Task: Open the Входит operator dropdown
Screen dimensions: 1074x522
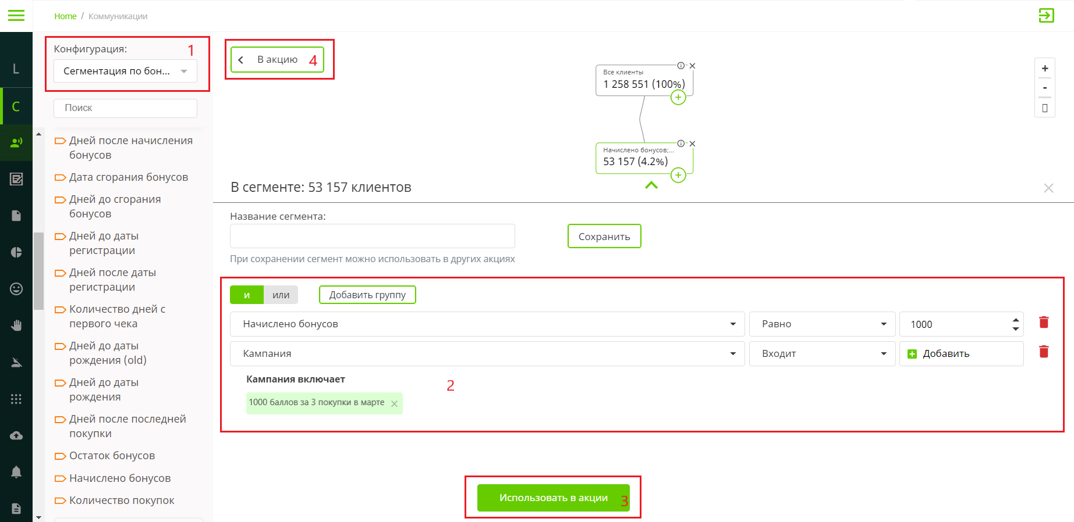Action: point(821,354)
